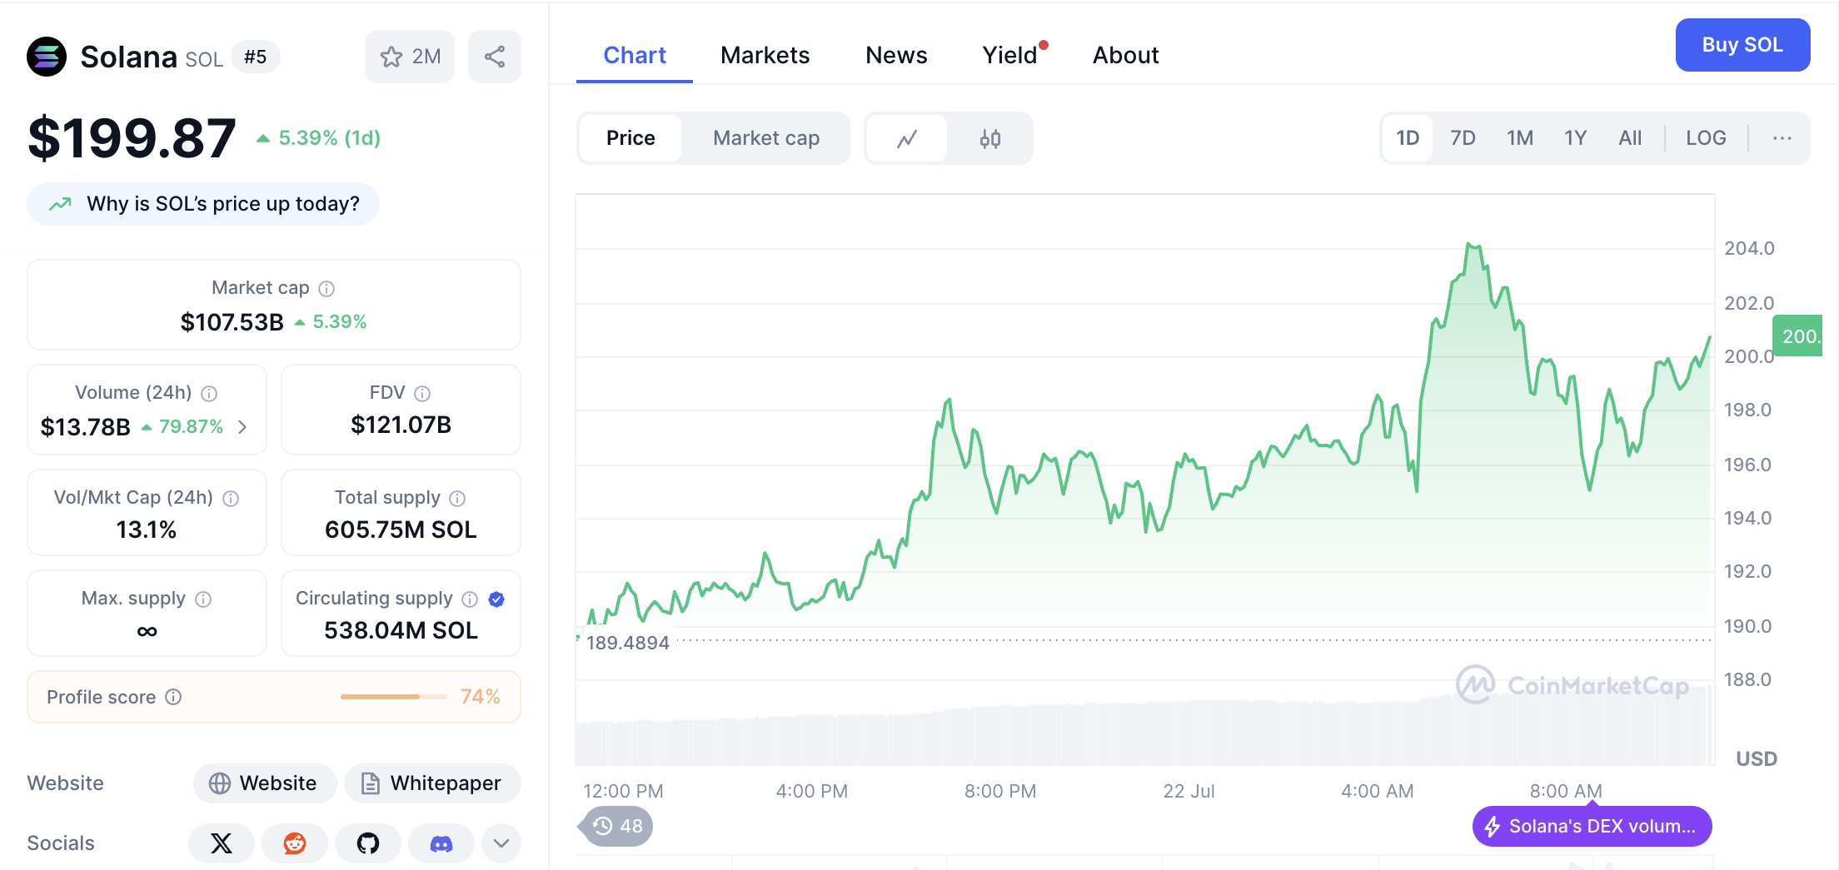The image size is (1839, 870).
Task: Toggle the LOG scale option
Action: (x=1706, y=138)
